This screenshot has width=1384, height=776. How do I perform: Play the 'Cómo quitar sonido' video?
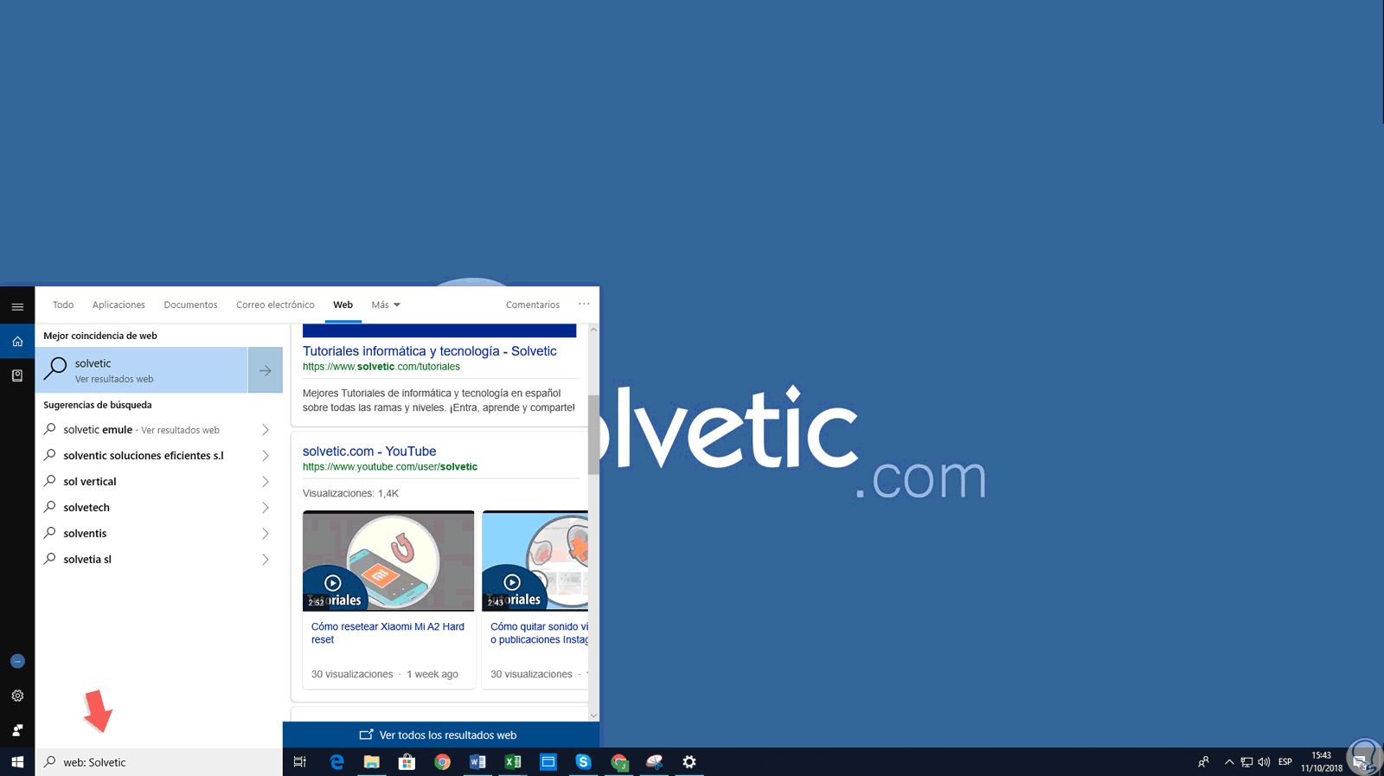point(512,583)
